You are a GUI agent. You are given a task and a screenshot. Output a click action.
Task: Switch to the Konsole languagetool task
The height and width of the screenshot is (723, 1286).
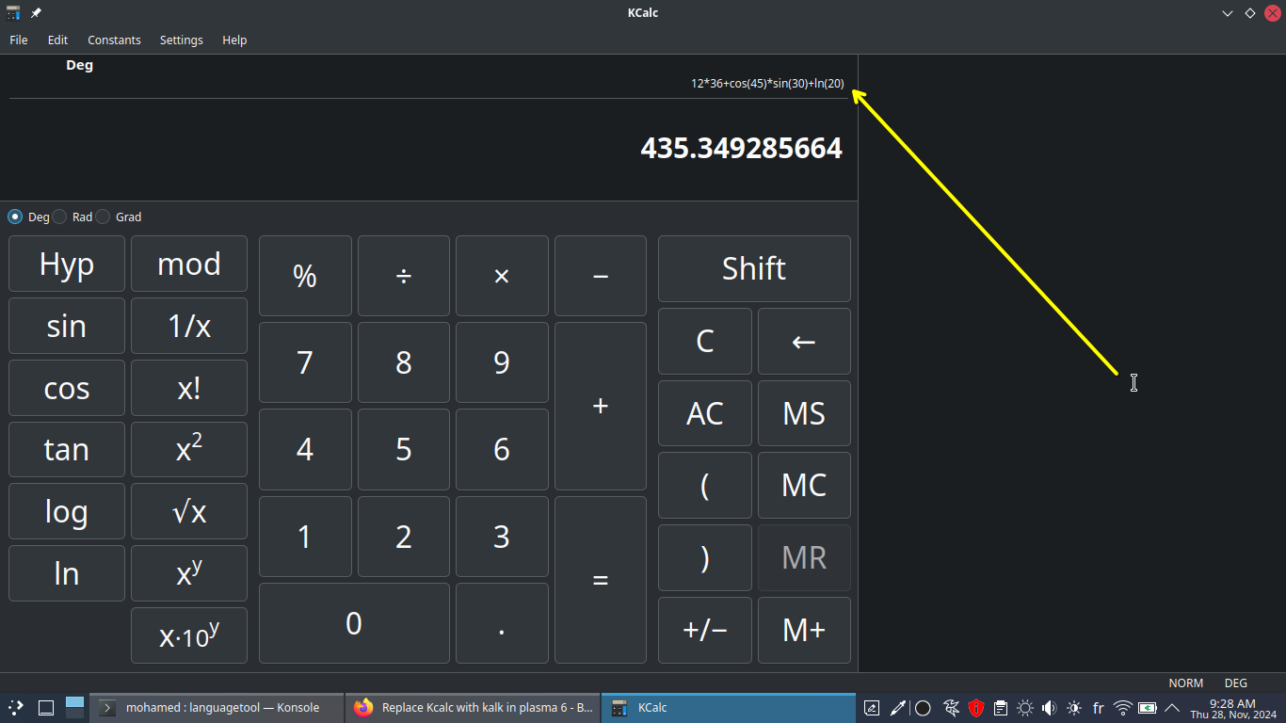coord(216,707)
